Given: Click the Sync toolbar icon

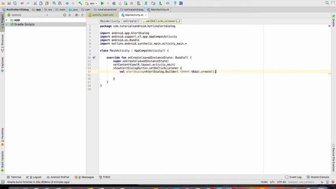Looking at the screenshot, I should pos(15,3).
